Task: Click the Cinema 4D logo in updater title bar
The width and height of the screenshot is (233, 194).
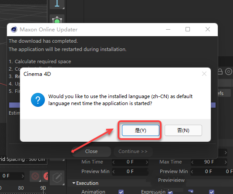Action: tap(14, 29)
